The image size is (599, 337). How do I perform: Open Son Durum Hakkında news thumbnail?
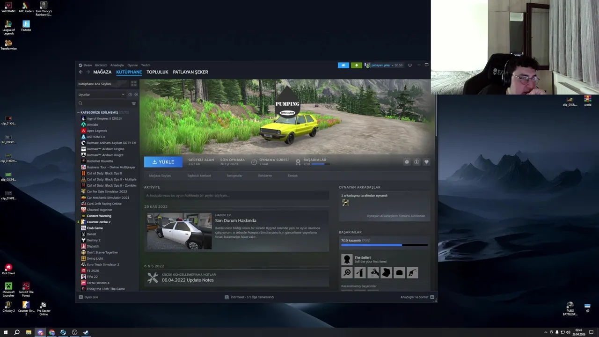(179, 231)
